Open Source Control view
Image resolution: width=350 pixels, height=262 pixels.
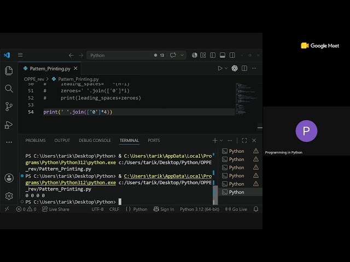9,106
